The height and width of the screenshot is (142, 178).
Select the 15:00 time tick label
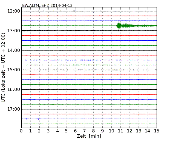(x=13, y=70)
